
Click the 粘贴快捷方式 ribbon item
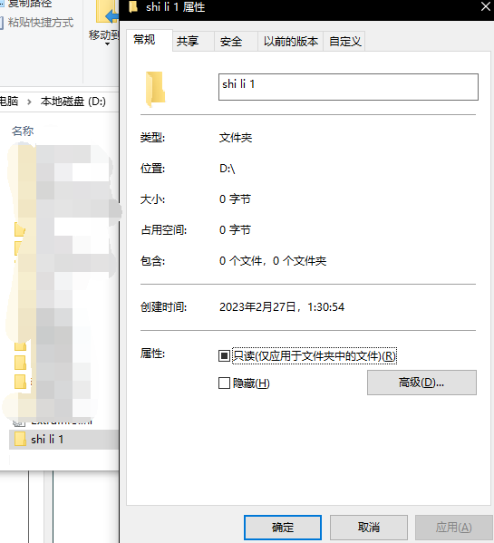pyautogui.click(x=36, y=23)
